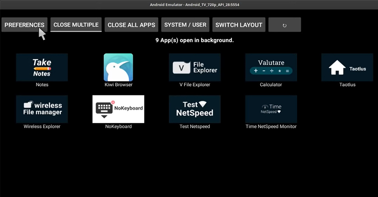The image size is (378, 197).
Task: Click the "Notes" label
Action: pos(42,85)
